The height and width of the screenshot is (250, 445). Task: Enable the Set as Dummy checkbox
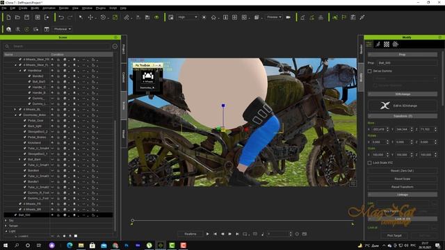tap(369, 71)
